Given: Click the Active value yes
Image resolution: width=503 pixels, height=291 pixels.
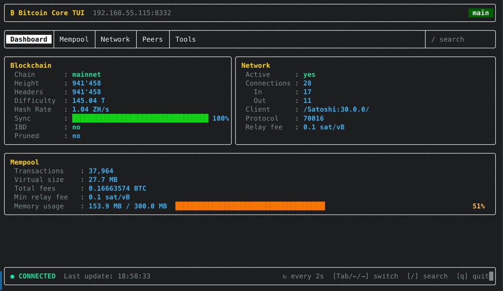Looking at the screenshot, I should [309, 75].
